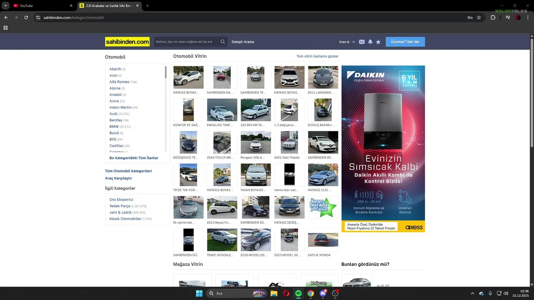The image size is (534, 300).
Task: Click the Ücretsiz İlan Ver button
Action: [x=405, y=42]
